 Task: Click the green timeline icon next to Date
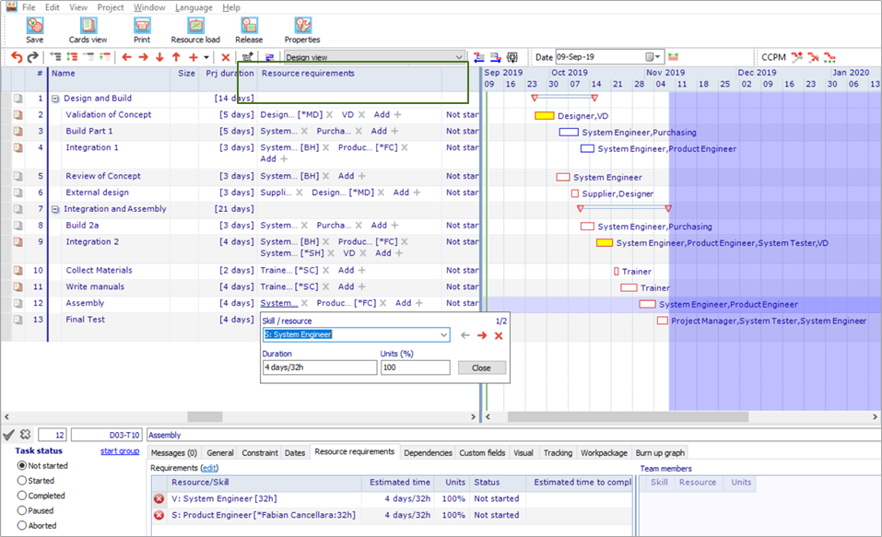[674, 57]
